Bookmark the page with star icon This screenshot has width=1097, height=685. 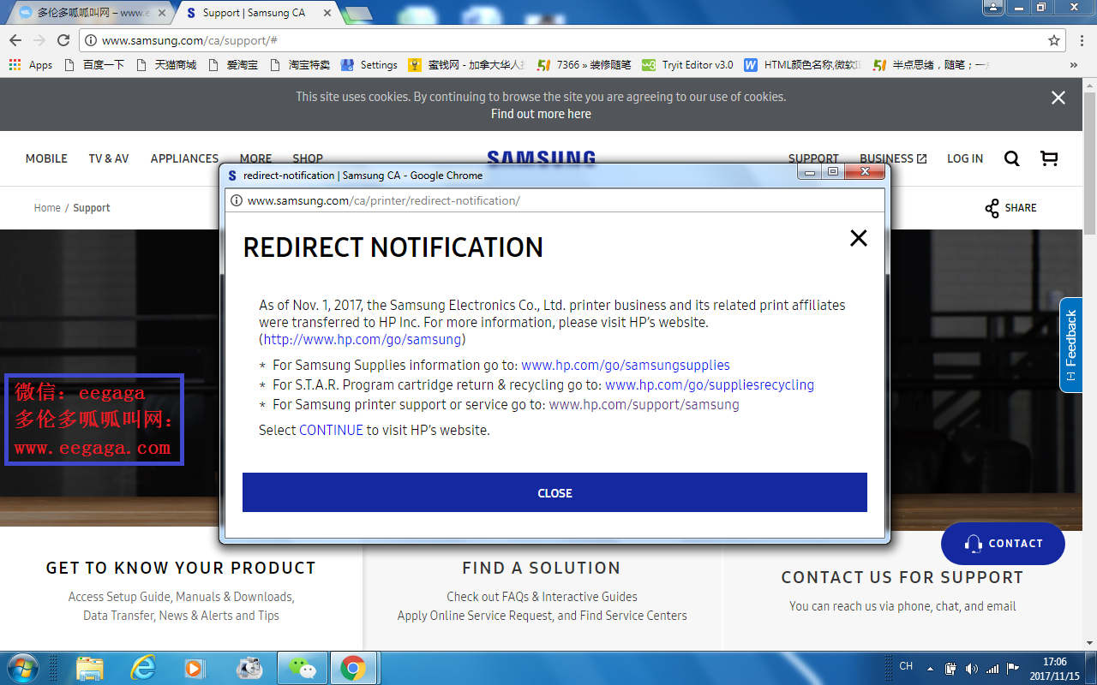pos(1054,40)
